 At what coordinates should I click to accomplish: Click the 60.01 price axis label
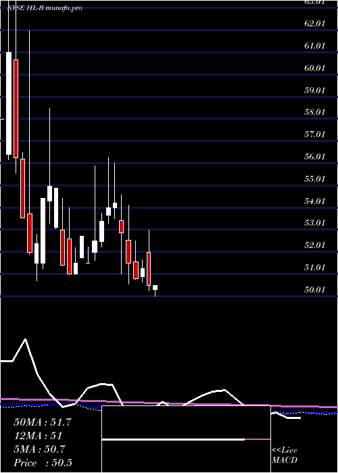315,68
